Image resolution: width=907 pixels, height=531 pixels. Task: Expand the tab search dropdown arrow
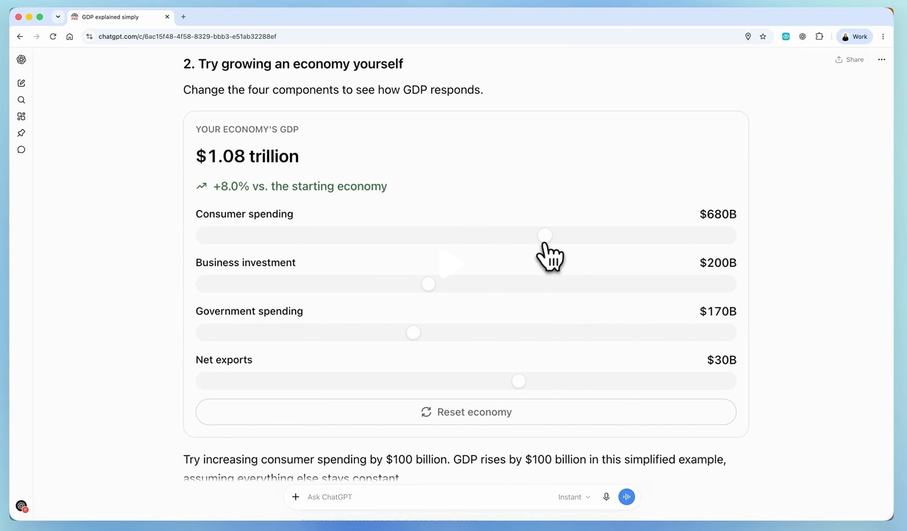(x=58, y=17)
